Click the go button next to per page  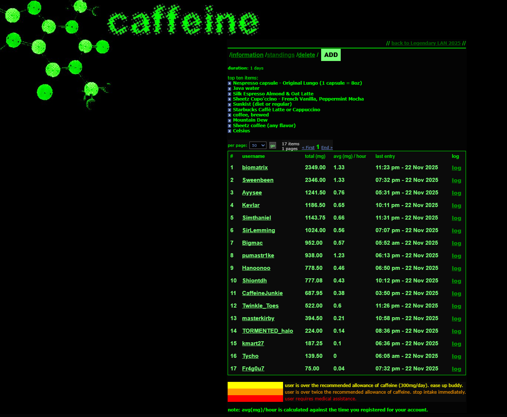pyautogui.click(x=273, y=146)
